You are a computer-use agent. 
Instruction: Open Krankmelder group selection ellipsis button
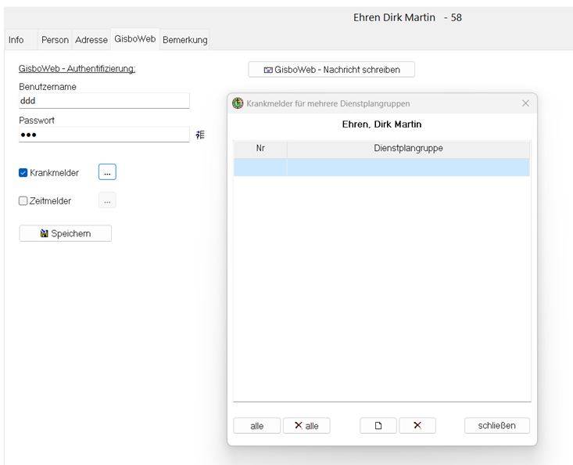107,172
